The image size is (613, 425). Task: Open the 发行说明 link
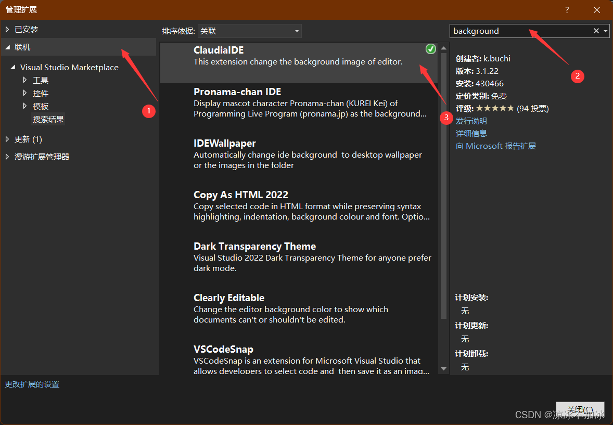(x=471, y=121)
